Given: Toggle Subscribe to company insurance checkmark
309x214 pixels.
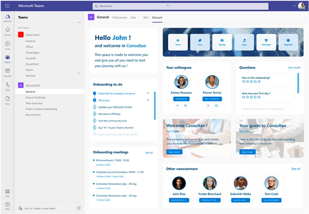Looking at the screenshot, I should (148, 93).
